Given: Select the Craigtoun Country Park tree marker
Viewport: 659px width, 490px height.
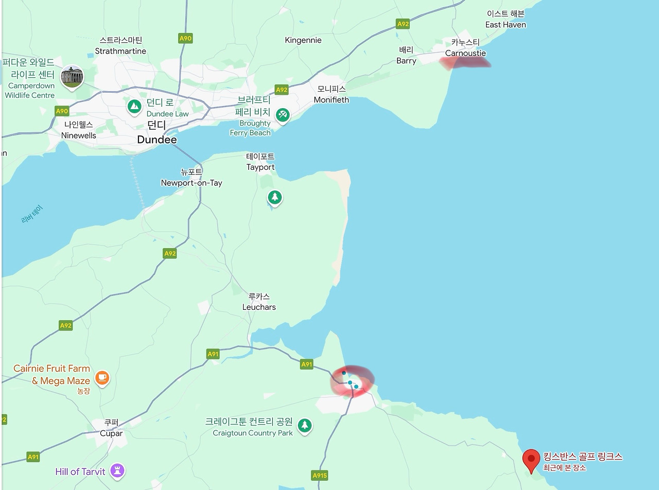Looking at the screenshot, I should pyautogui.click(x=305, y=425).
